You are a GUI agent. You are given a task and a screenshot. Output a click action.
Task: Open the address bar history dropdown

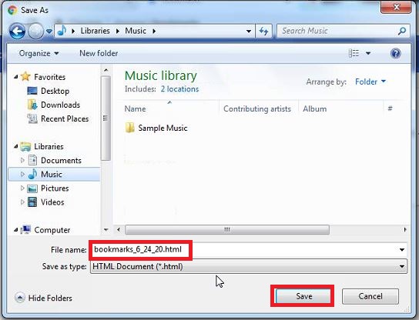[x=249, y=32]
